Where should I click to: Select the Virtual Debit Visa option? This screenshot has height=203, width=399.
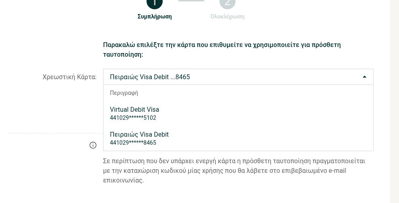pos(238,113)
